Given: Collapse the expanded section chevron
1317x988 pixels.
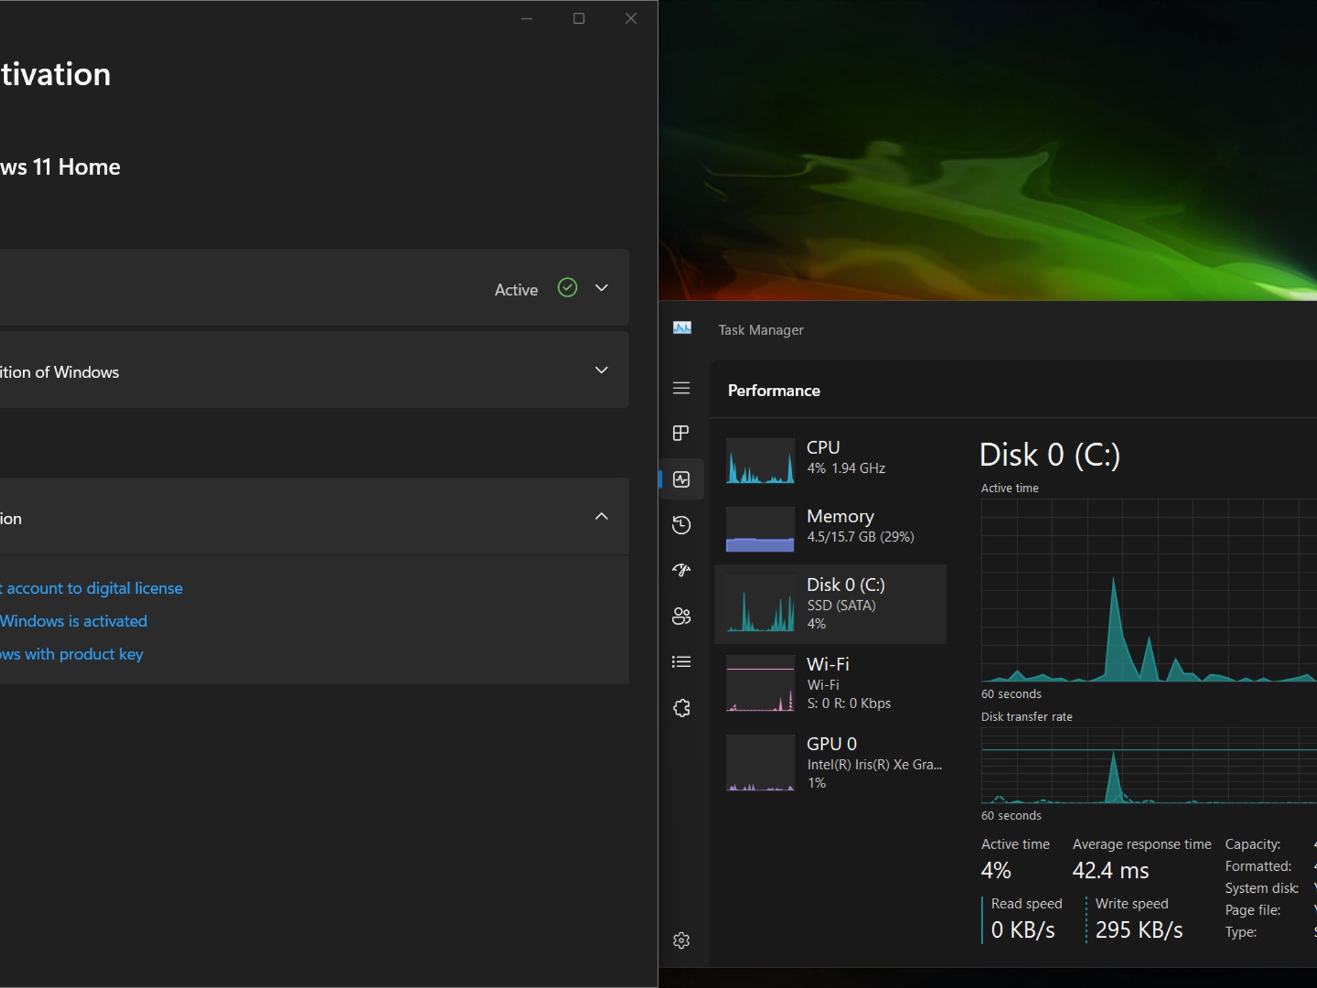Looking at the screenshot, I should (x=601, y=517).
